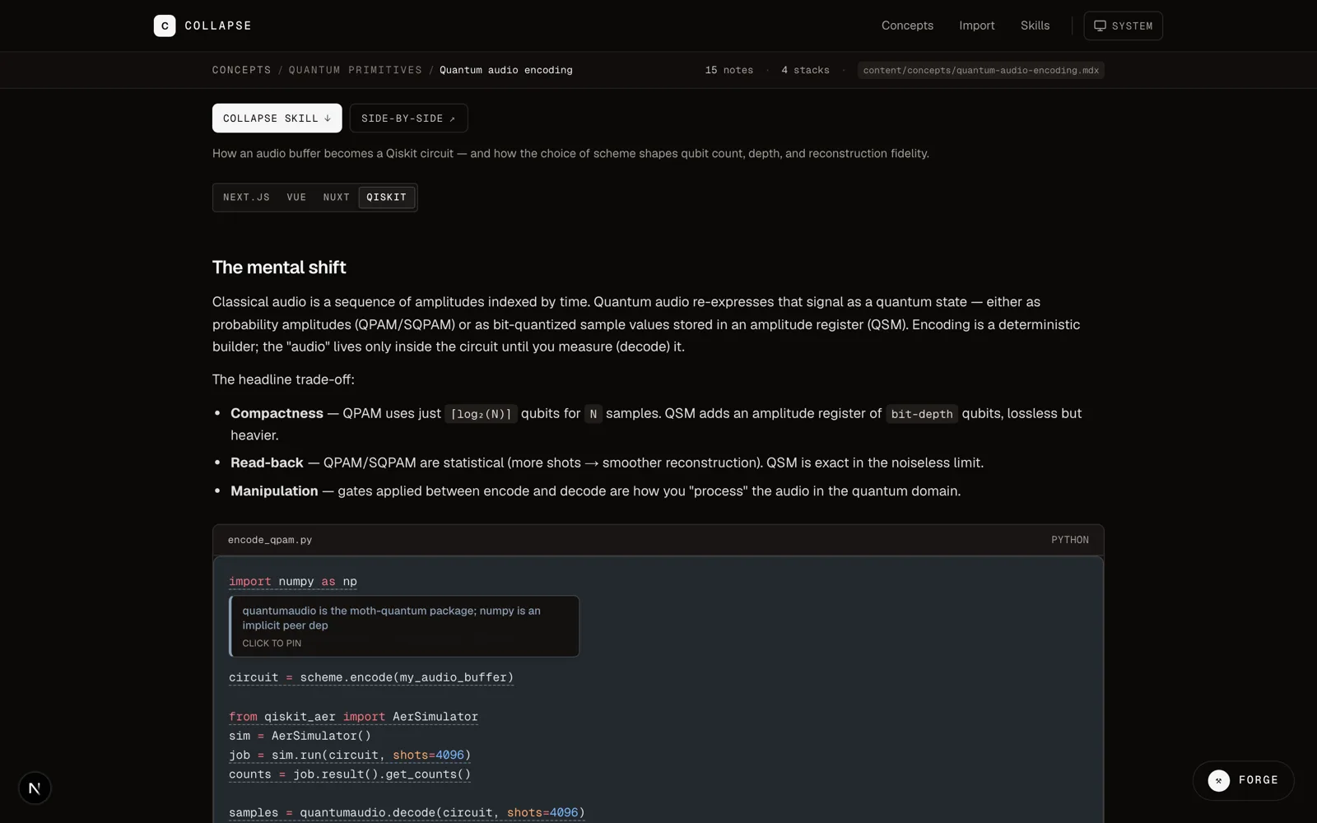Click the job.result().get_counts() line
This screenshot has height=823, width=1317.
[x=350, y=774]
